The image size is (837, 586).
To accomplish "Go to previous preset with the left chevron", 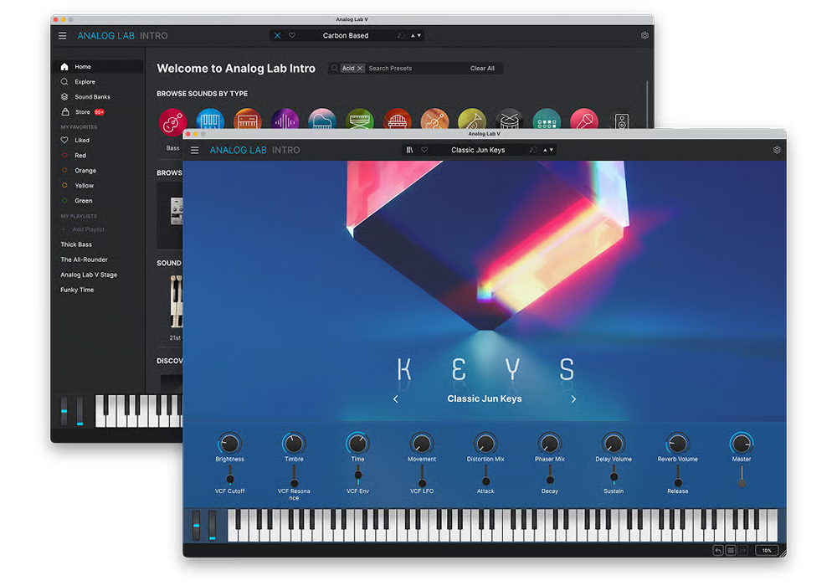I will pyautogui.click(x=396, y=398).
